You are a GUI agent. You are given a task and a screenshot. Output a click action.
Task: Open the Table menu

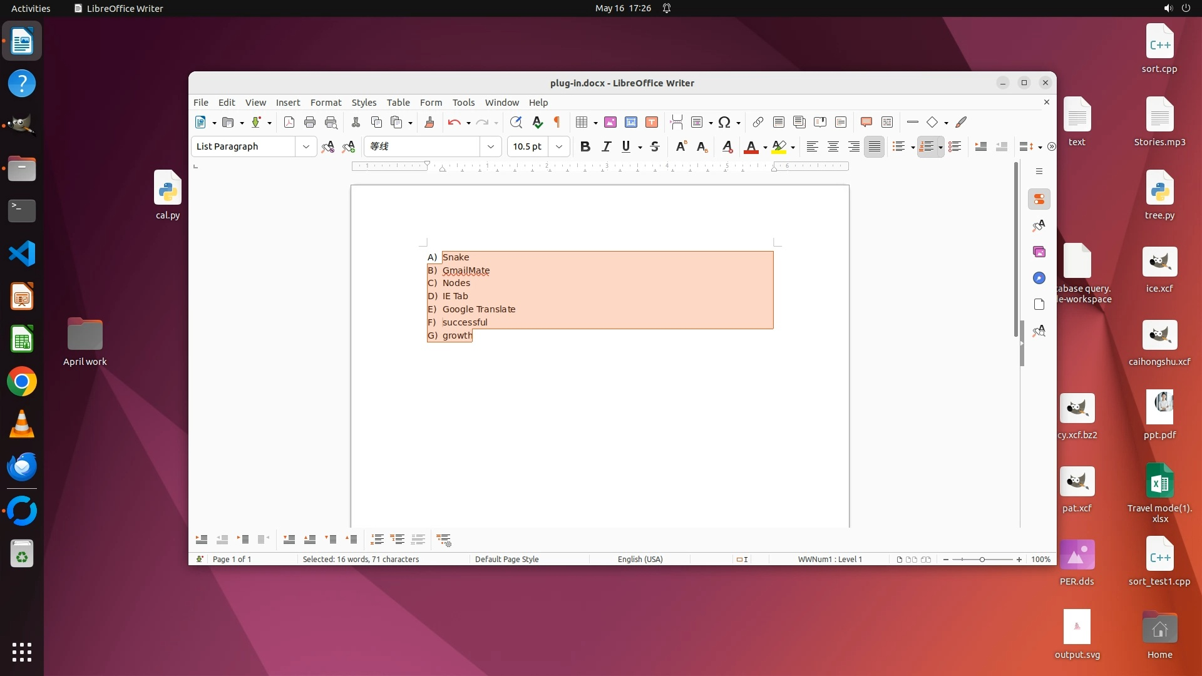[398, 102]
